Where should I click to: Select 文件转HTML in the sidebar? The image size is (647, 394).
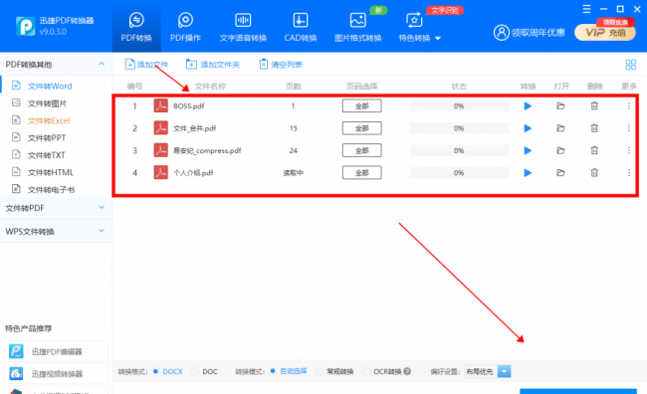pos(50,172)
